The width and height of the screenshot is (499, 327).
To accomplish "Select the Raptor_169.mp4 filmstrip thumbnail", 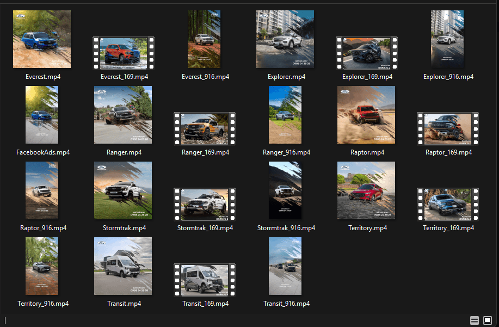I will click(448, 128).
